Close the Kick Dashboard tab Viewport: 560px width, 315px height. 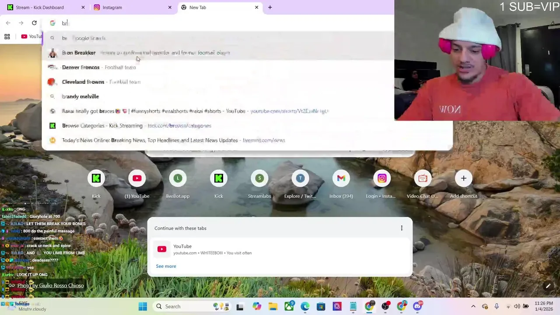[83, 7]
